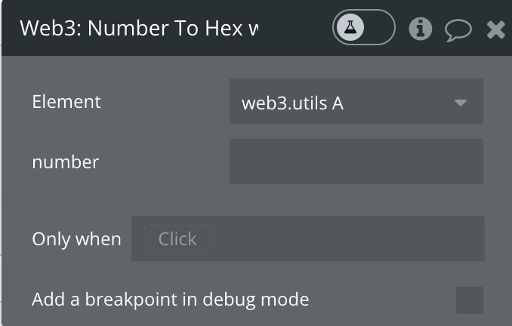Click the Add a breakpoint in debug mode label

point(171,300)
